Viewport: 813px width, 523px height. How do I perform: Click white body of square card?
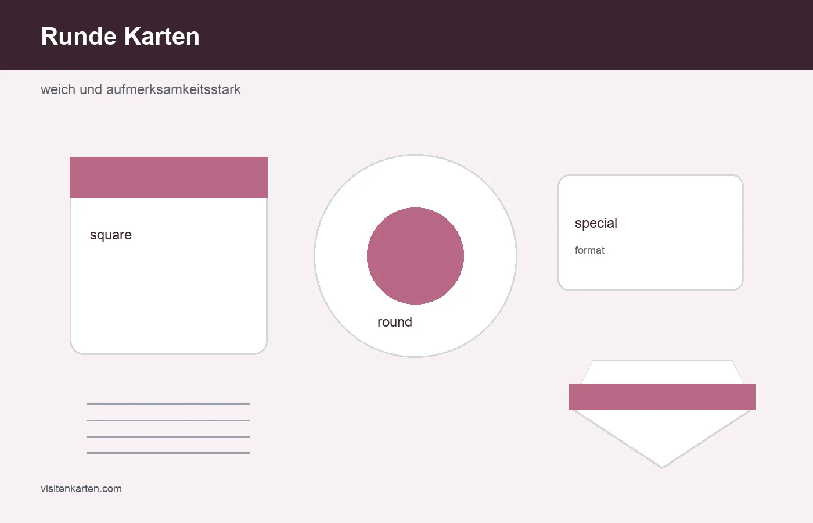coord(168,291)
